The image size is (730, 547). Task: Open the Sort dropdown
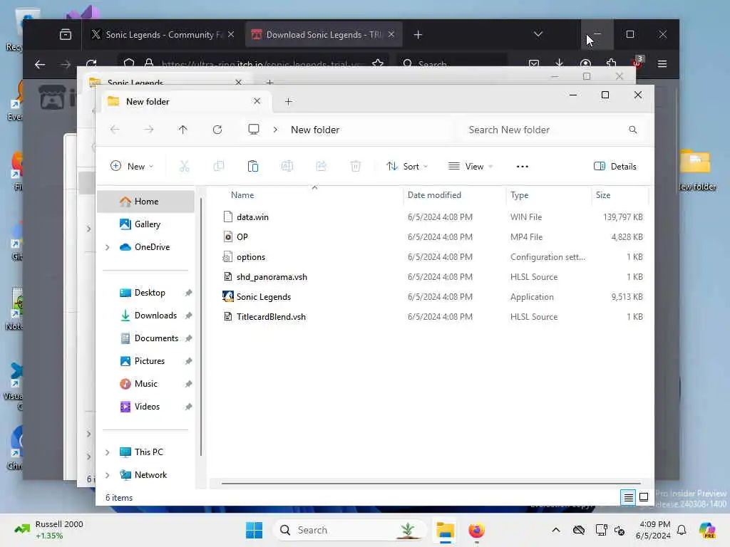(x=407, y=166)
